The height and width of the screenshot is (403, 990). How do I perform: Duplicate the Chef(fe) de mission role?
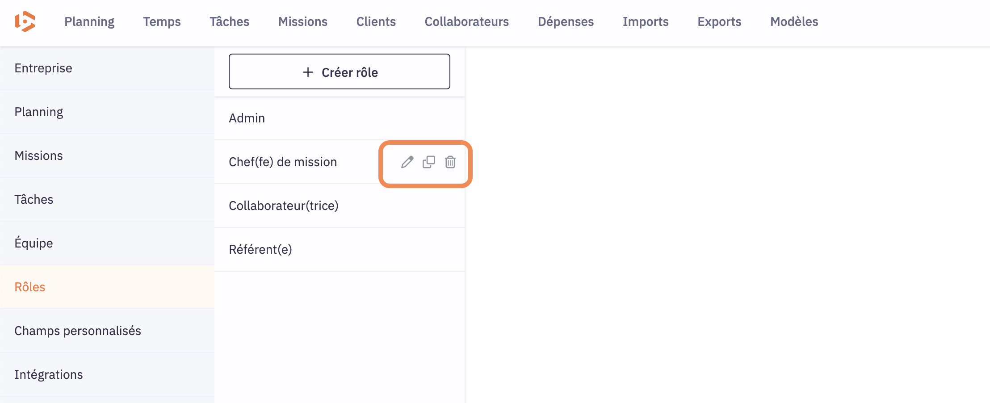point(428,162)
